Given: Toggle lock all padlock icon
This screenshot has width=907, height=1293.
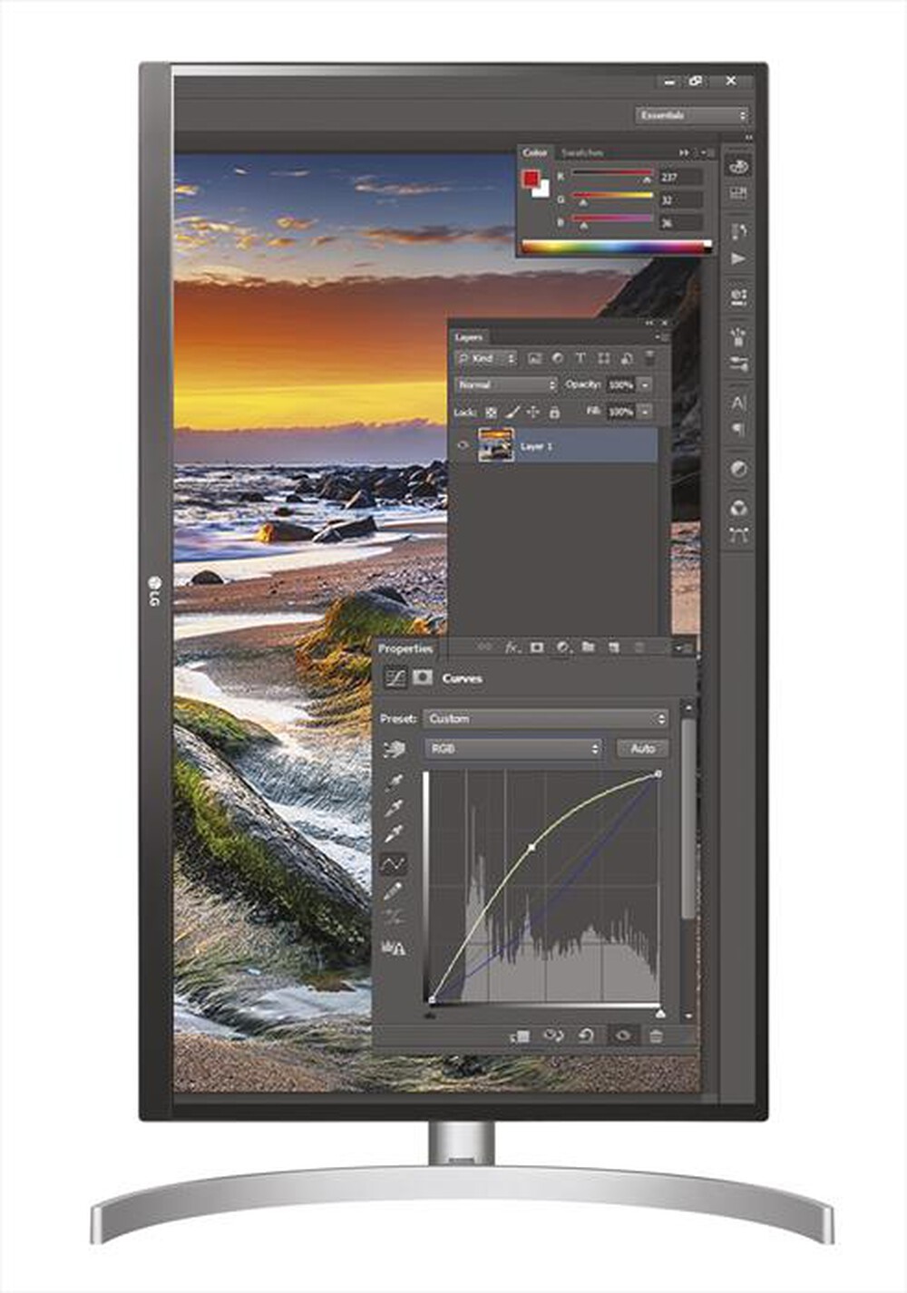Looking at the screenshot, I should tap(554, 412).
